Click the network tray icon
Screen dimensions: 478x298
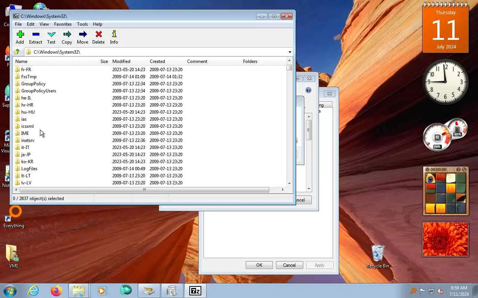tap(431, 291)
